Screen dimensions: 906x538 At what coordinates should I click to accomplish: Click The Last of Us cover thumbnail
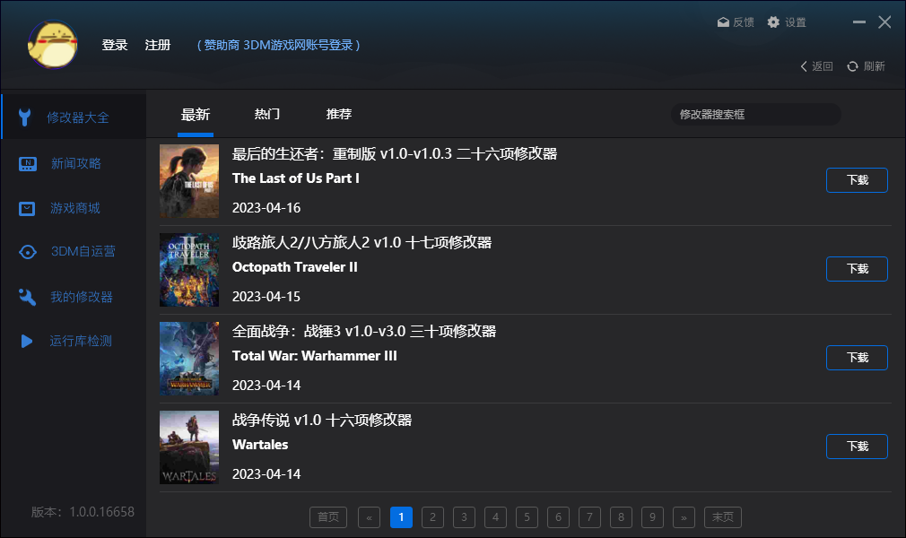point(189,181)
